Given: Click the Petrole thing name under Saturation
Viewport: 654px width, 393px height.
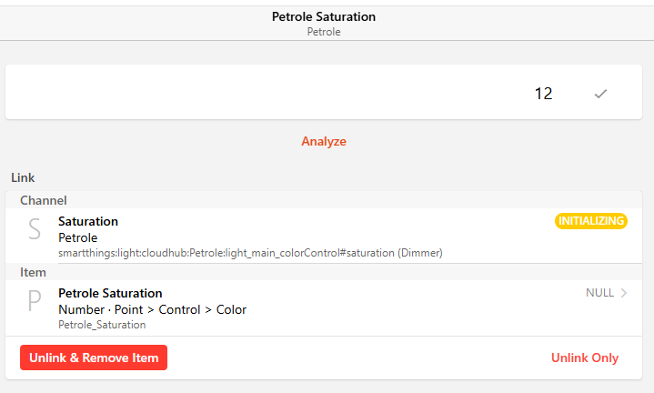Looking at the screenshot, I should (x=77, y=237).
